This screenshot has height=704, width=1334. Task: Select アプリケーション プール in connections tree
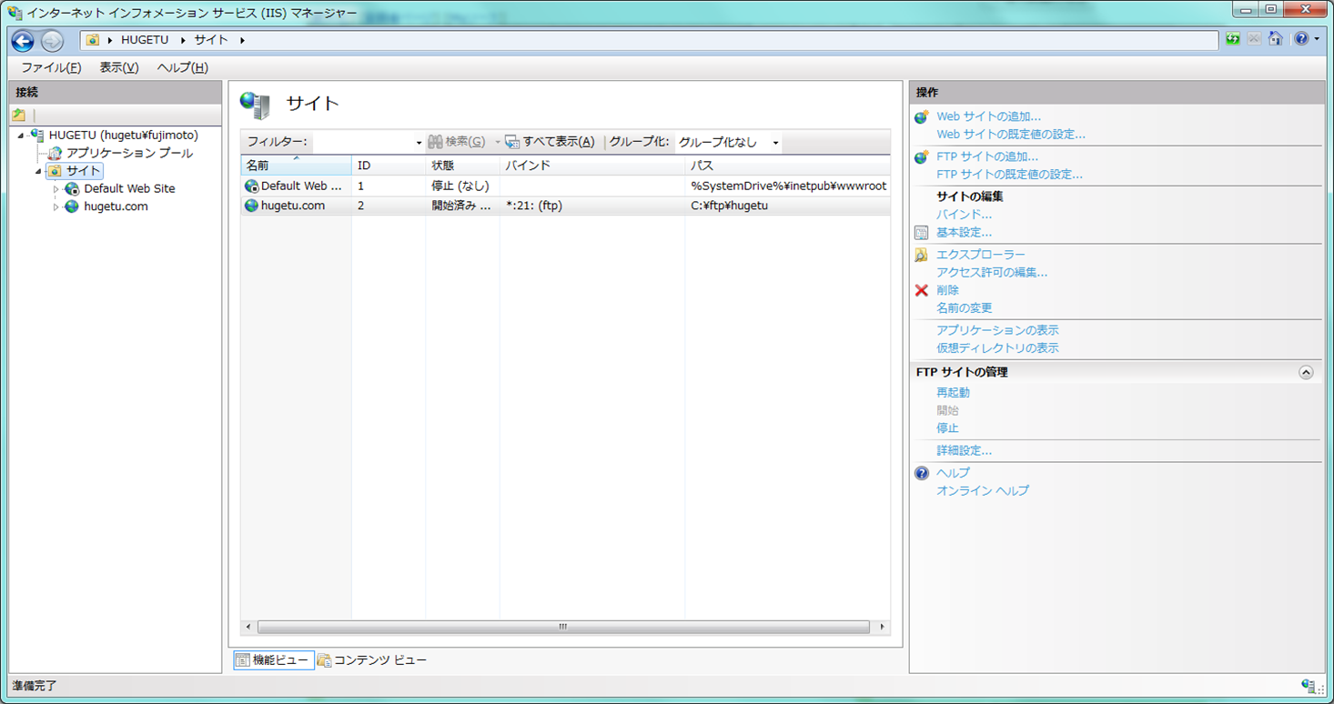[129, 153]
